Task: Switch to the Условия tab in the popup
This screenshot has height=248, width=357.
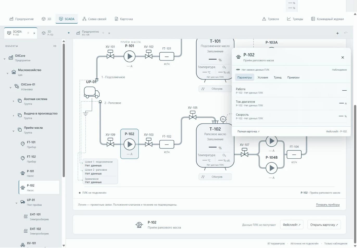Action: (263, 77)
